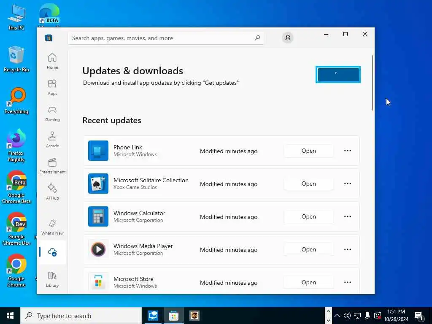Open Phone Link with Open button

point(308,151)
